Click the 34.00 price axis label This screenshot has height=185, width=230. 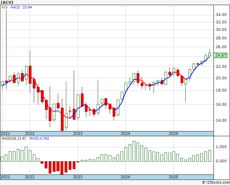221,15
